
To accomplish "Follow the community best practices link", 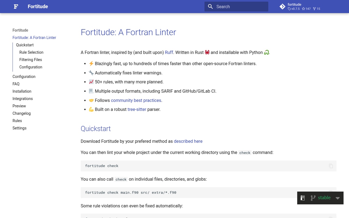I will tap(136, 100).
